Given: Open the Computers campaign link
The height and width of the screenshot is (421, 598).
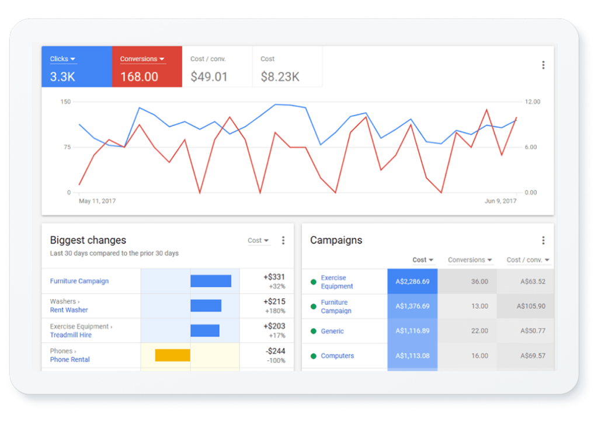Looking at the screenshot, I should [x=337, y=356].
